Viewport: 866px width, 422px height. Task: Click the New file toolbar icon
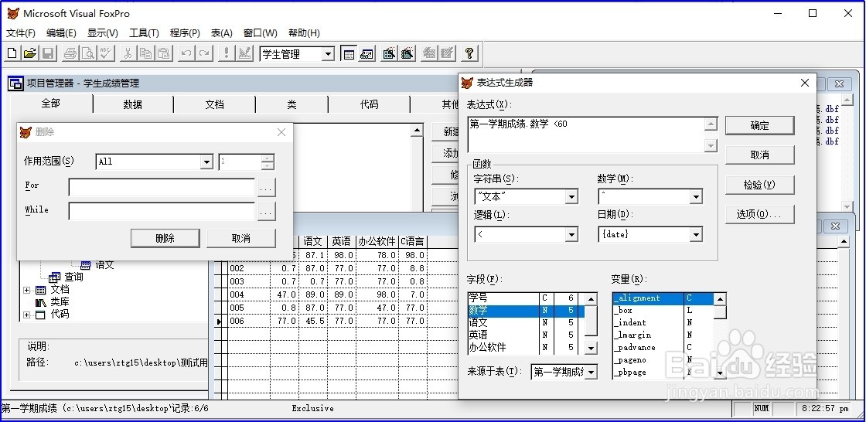click(12, 53)
